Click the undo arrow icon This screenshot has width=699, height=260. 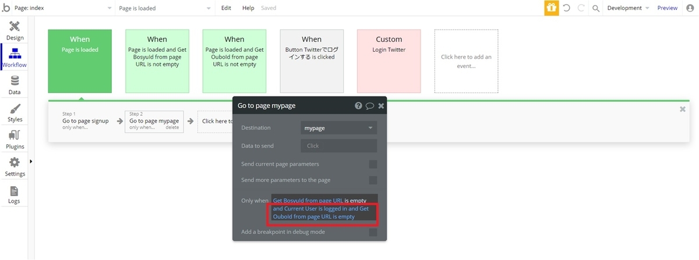pyautogui.click(x=566, y=8)
